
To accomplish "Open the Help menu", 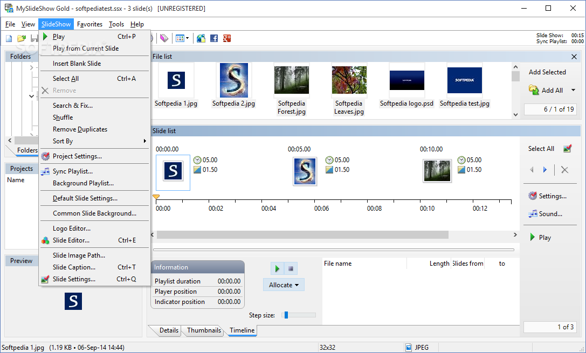I will click(x=137, y=24).
